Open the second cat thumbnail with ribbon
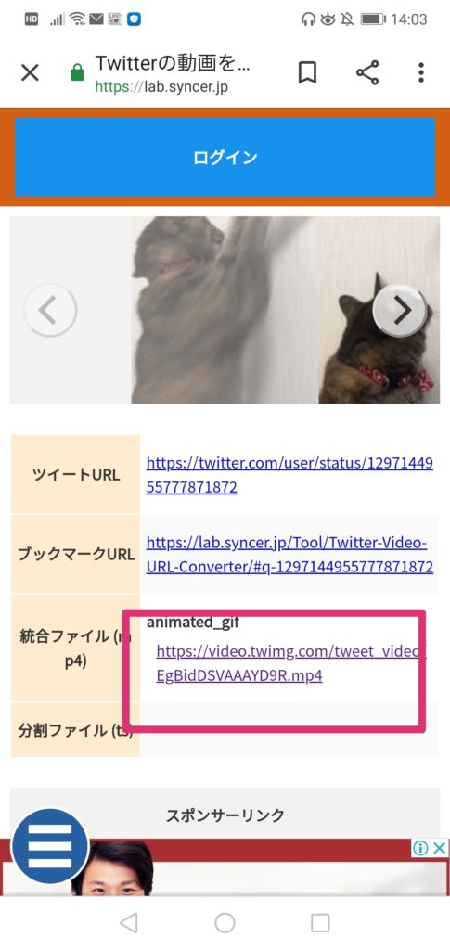 pos(379,310)
